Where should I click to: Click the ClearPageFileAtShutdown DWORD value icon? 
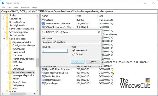pyautogui.click(x=43, y=23)
